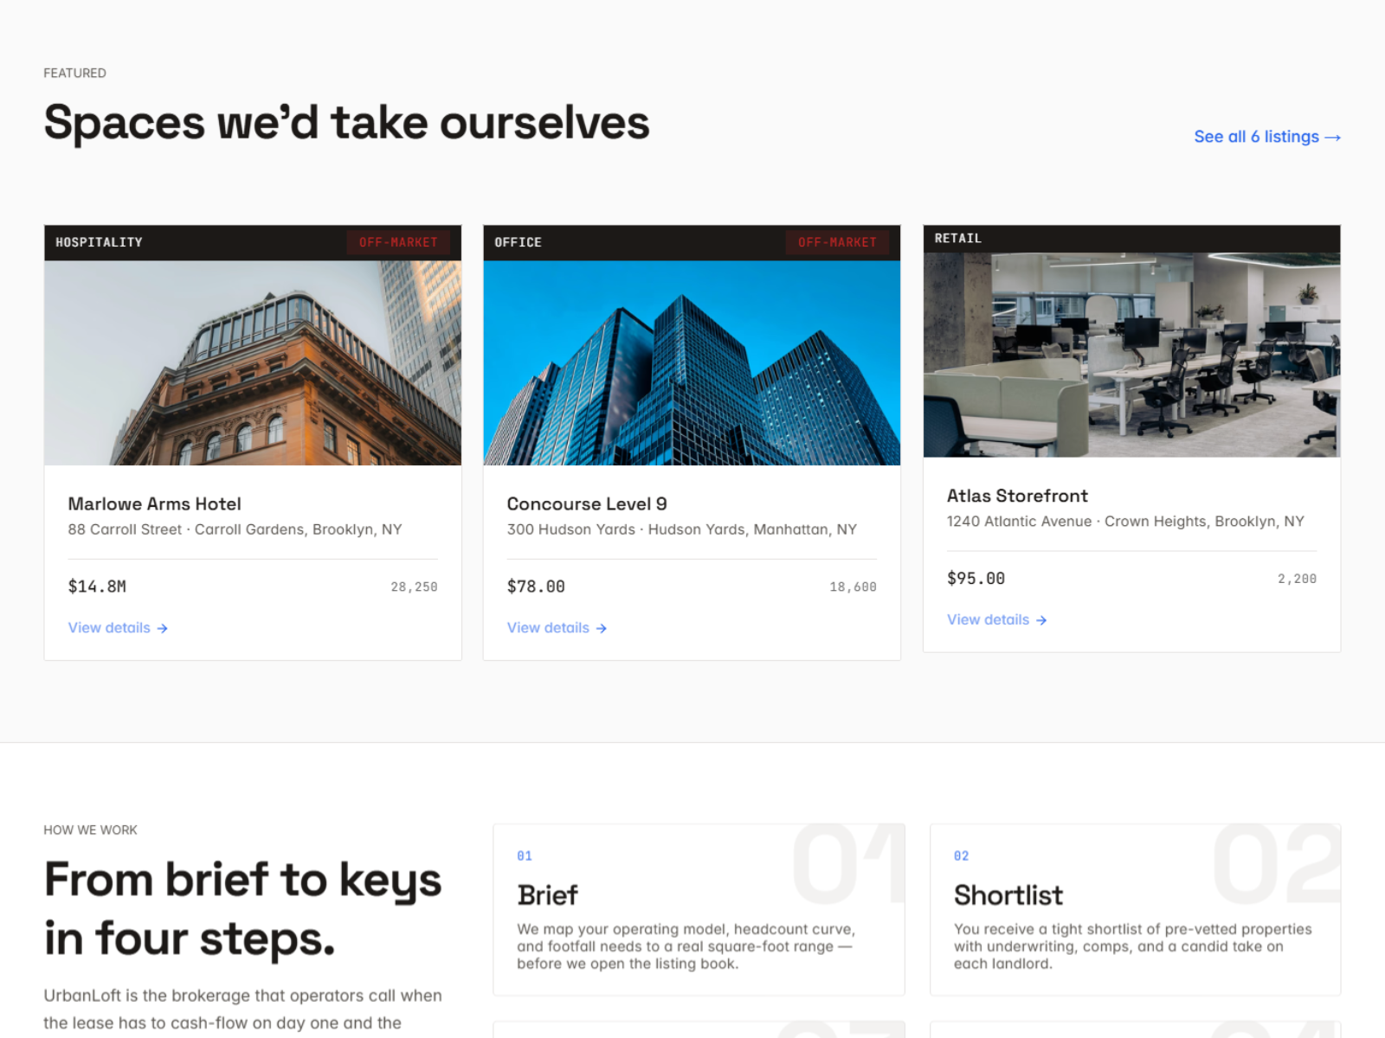Click the Brief step title
Screen dimensions: 1385x1038
pos(547,895)
